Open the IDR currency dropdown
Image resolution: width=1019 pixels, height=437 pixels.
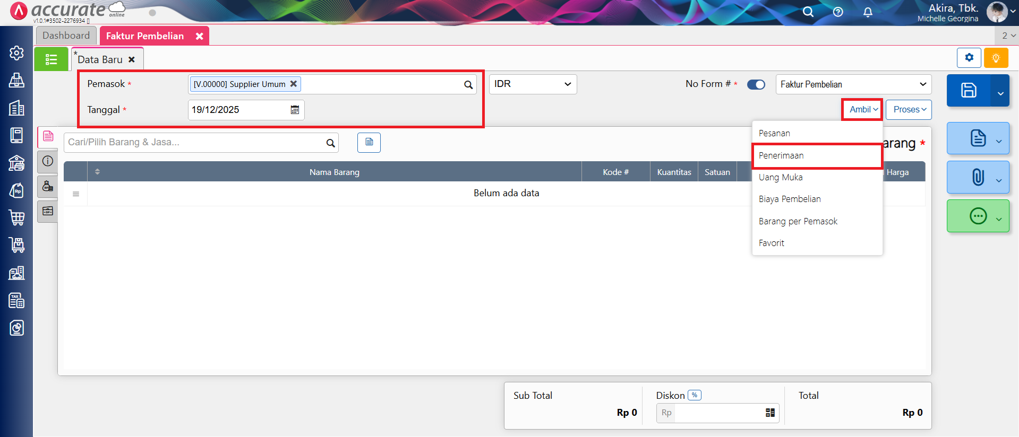point(533,84)
